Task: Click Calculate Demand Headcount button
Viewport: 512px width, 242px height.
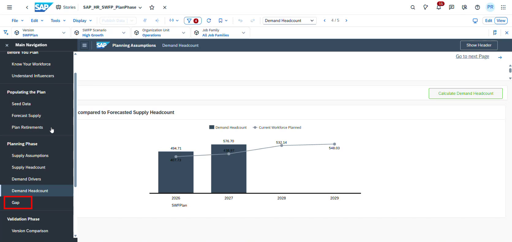Action: pyautogui.click(x=465, y=93)
